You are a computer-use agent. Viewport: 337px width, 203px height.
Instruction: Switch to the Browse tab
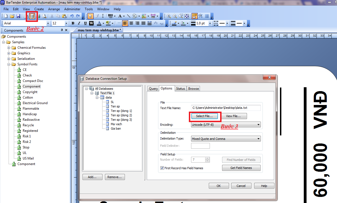[194, 89]
